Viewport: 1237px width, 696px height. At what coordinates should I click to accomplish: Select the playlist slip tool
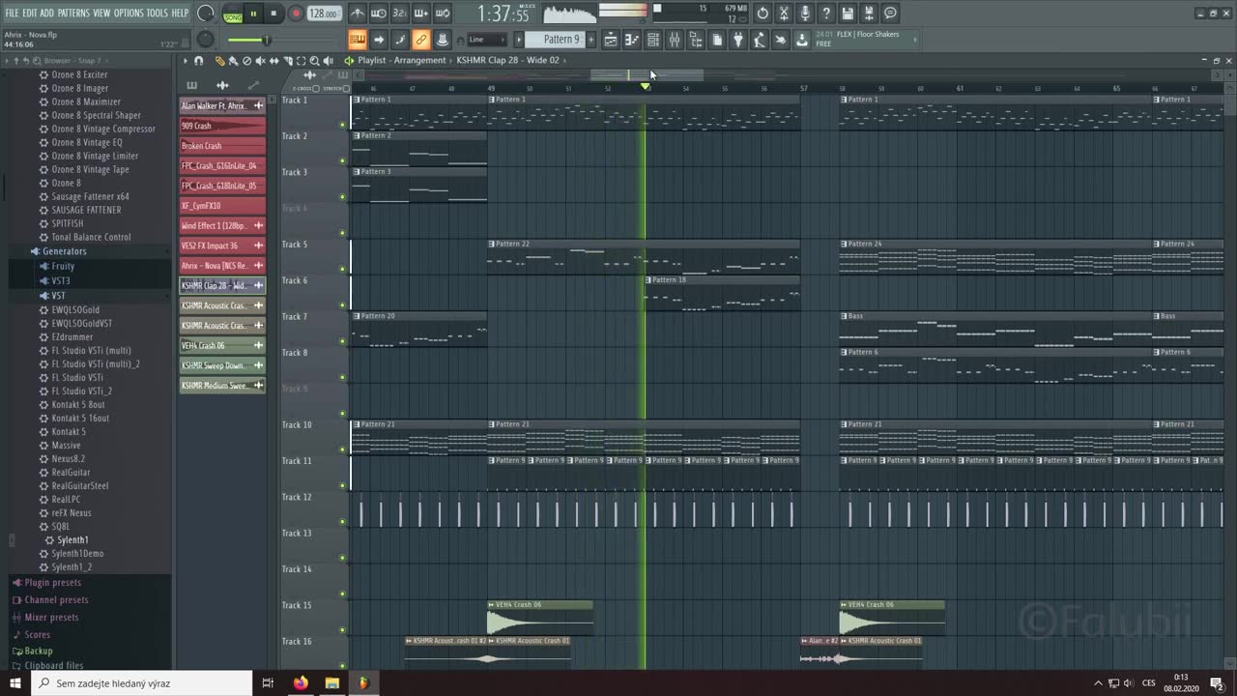(x=273, y=61)
